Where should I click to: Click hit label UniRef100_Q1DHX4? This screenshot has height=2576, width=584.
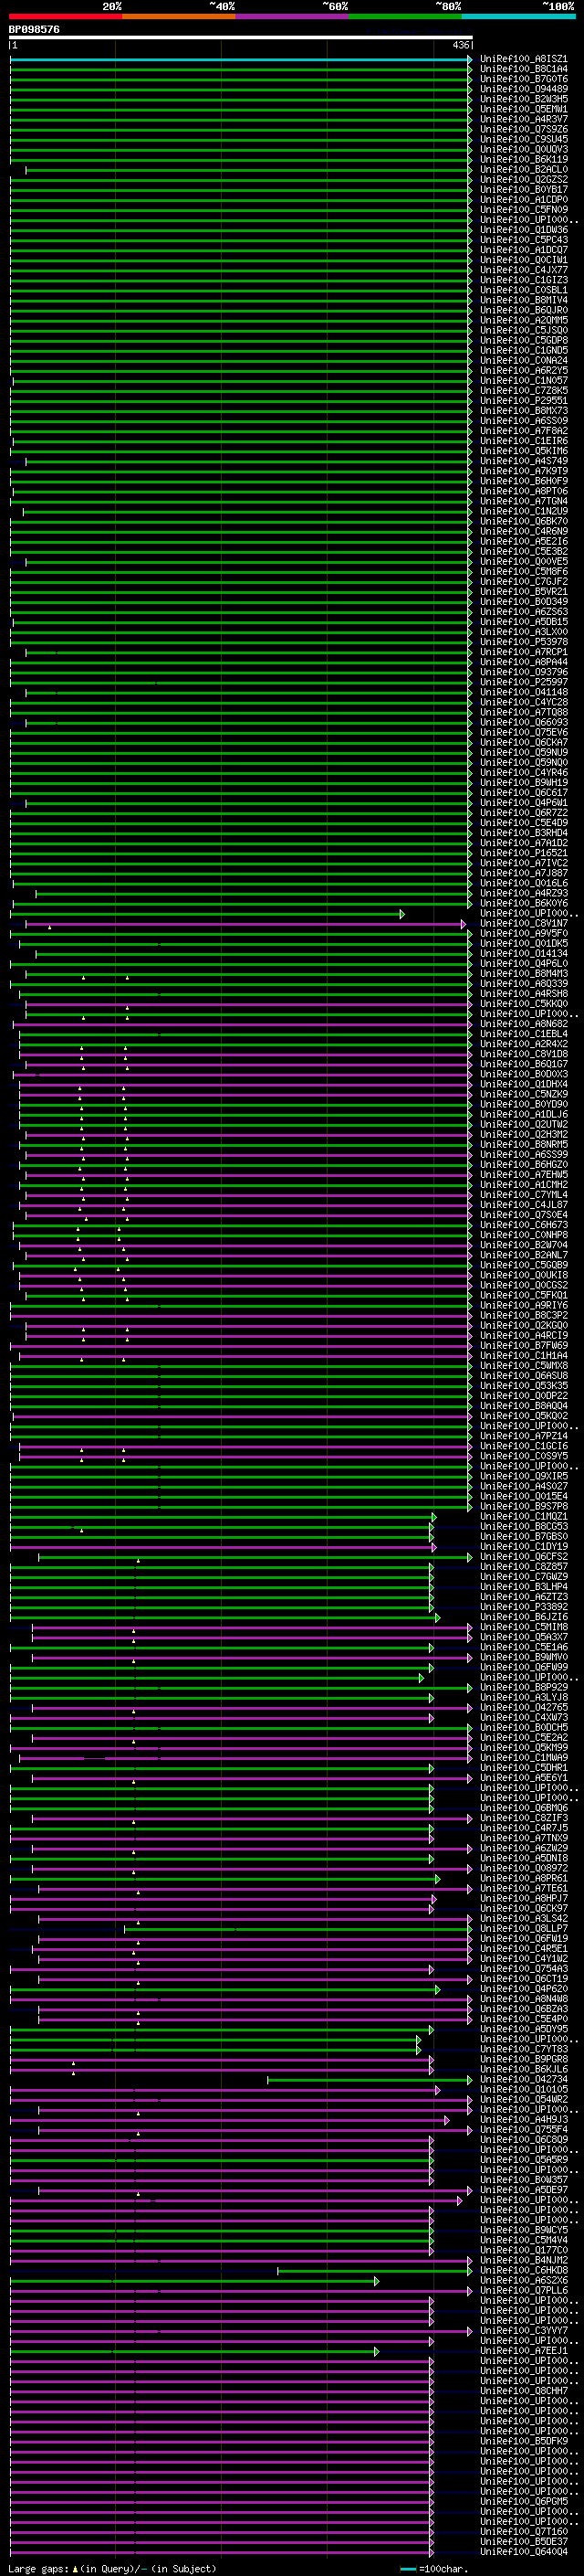click(523, 1084)
